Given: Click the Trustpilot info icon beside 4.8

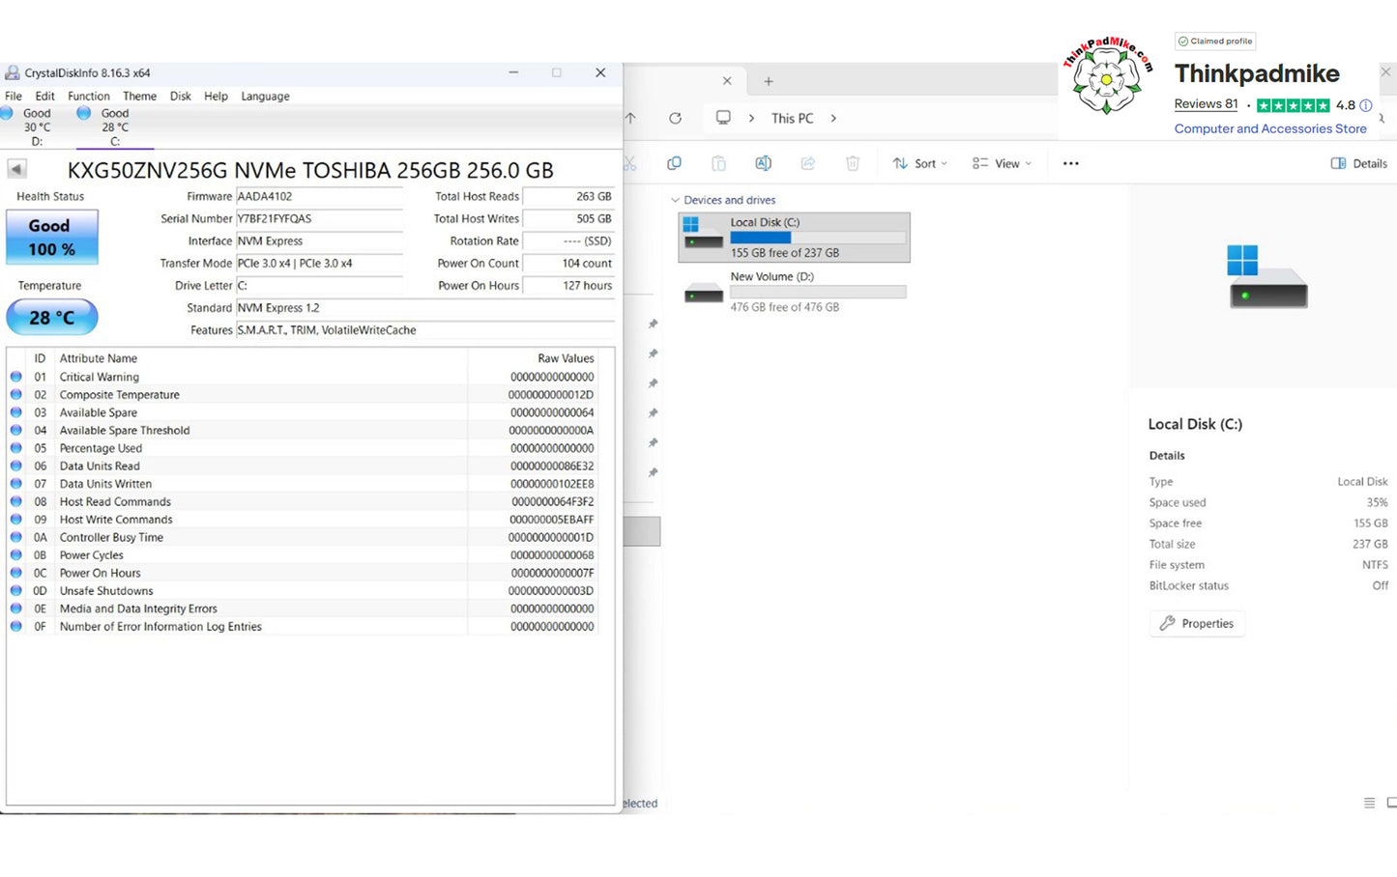Looking at the screenshot, I should click(1365, 105).
